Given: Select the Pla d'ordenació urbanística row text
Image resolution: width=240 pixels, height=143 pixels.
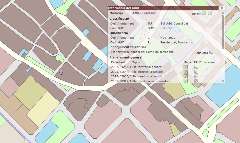Looking at the screenshot, I should 151,81.
